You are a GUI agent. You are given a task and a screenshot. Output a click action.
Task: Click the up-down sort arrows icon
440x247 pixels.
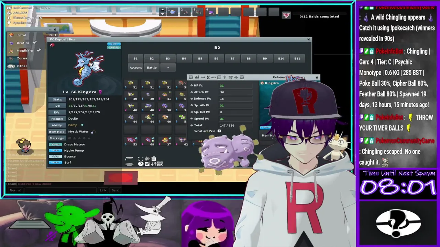click(154, 164)
